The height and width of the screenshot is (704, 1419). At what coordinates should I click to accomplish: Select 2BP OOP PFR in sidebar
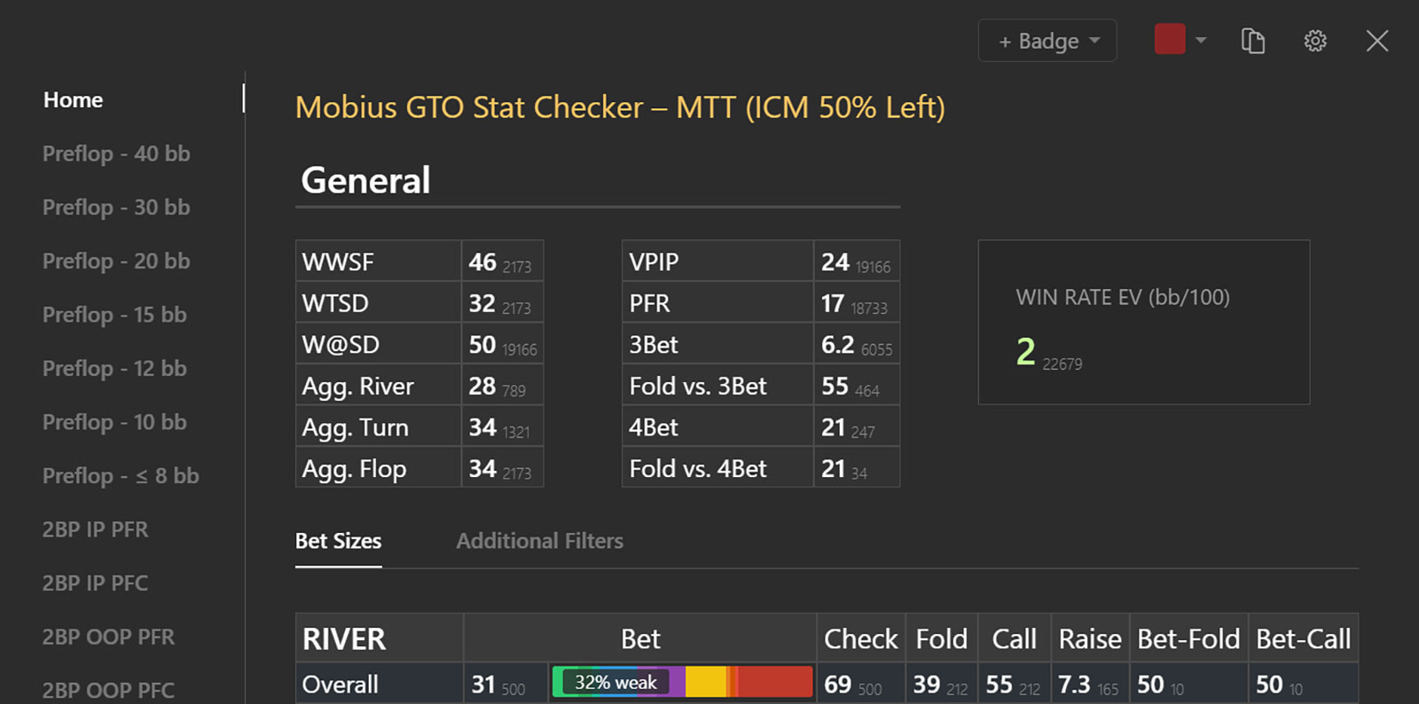point(108,637)
